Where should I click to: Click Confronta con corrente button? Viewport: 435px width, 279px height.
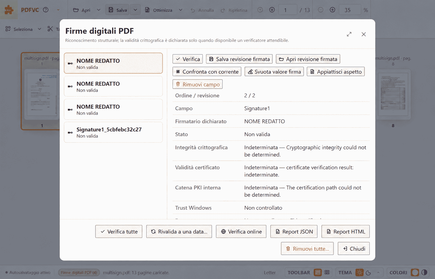[x=207, y=72]
